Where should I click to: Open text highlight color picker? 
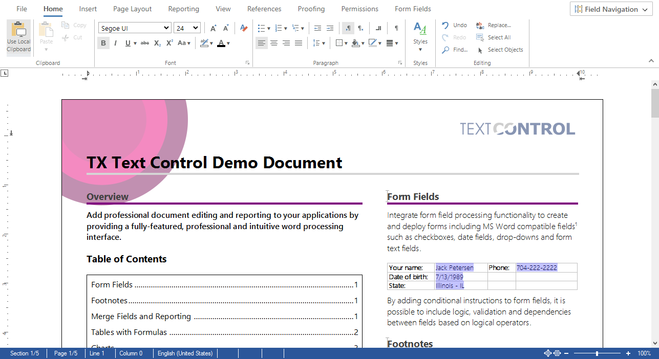coord(206,43)
